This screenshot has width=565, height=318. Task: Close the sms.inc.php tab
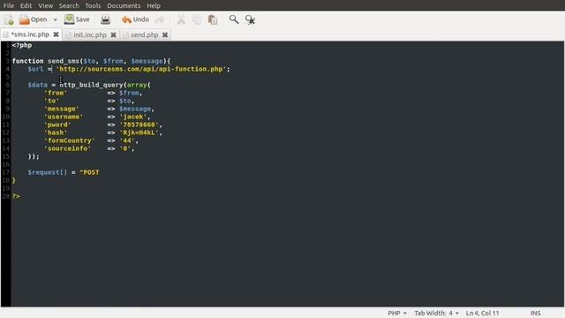point(56,34)
